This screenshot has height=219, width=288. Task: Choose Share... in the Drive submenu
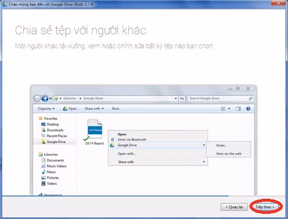pos(222,145)
